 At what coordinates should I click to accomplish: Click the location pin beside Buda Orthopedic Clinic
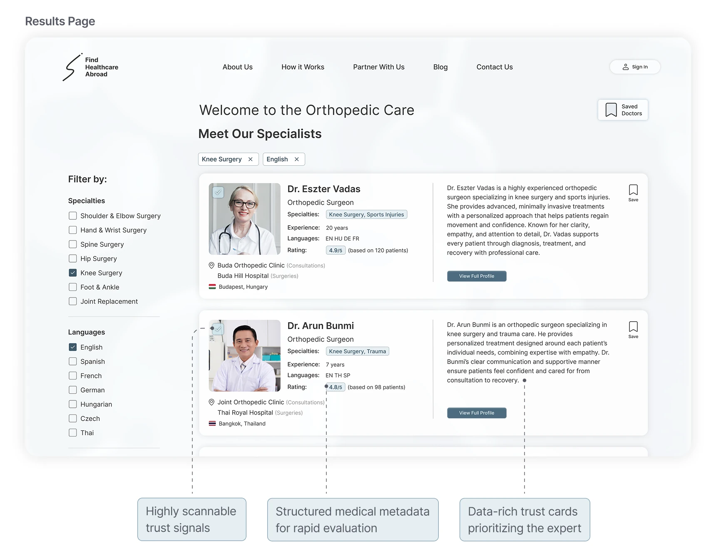[211, 266]
